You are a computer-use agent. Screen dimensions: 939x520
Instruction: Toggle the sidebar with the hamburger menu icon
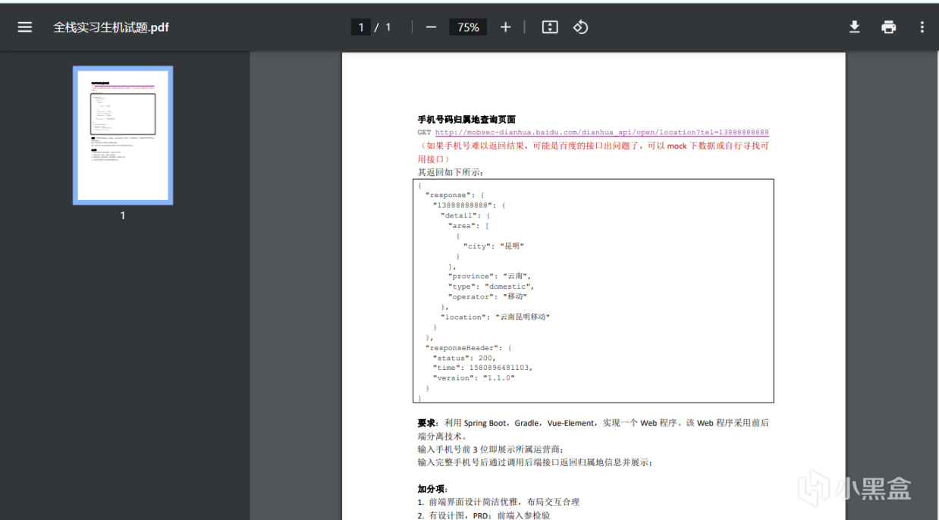[25, 27]
